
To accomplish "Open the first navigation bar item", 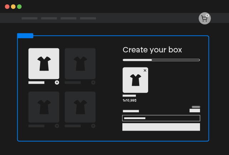I will [x=29, y=18].
